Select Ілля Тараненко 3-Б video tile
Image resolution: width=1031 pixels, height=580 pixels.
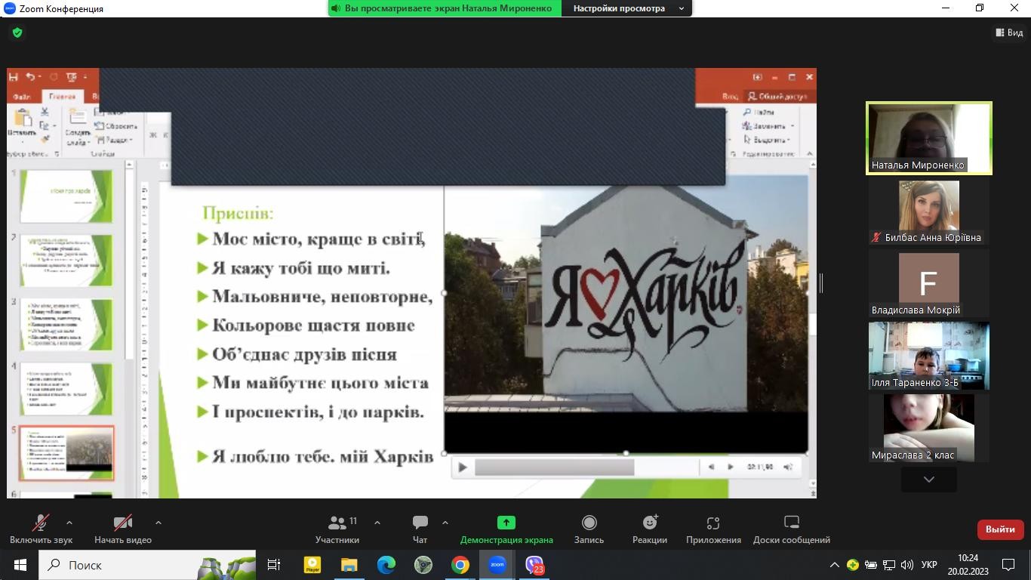click(929, 356)
